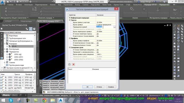
Task: Switch to the Новая вкладка file tab
Action: (x=26, y=21)
